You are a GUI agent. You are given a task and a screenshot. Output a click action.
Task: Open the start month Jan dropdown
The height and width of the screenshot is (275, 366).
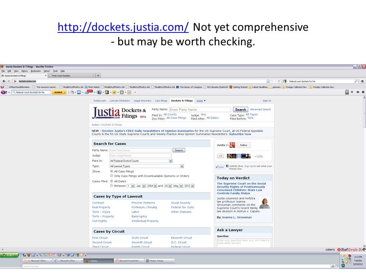tap(141, 186)
